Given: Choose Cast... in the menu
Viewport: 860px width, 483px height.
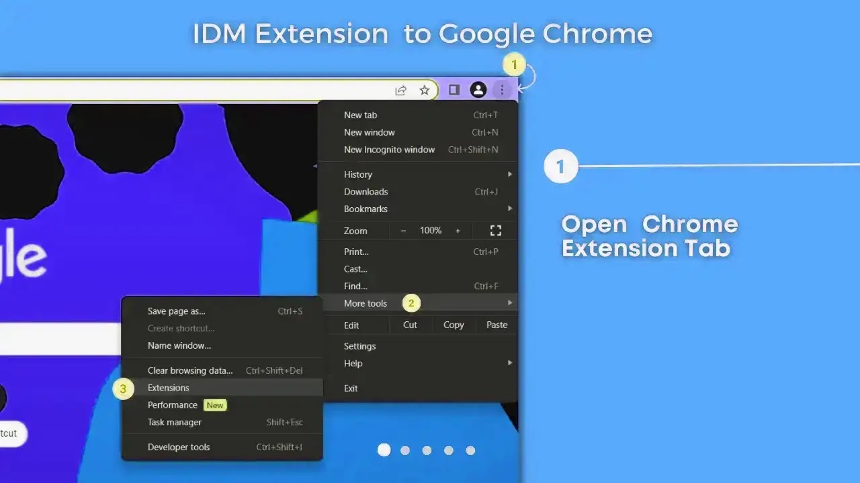Looking at the screenshot, I should 418,270.
